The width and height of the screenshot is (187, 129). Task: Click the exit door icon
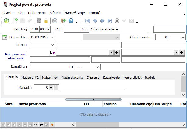click(63, 21)
